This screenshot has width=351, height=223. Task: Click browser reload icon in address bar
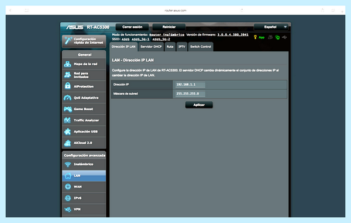pos(242,11)
